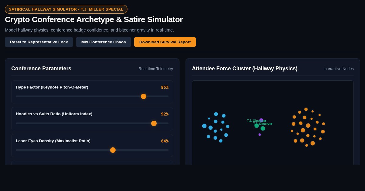Viewport: 365px width, 191px height.
Task: Click Crypto Conference Archetype page title
Action: (x=94, y=19)
